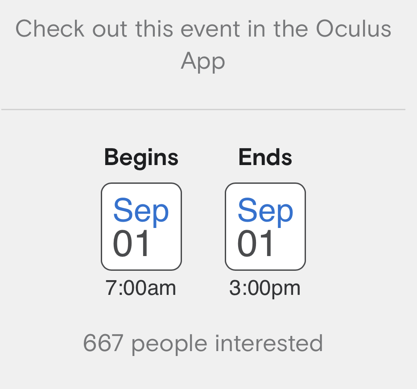Click the 01 day in Begins box
This screenshot has height=389, width=417.
pos(132,244)
